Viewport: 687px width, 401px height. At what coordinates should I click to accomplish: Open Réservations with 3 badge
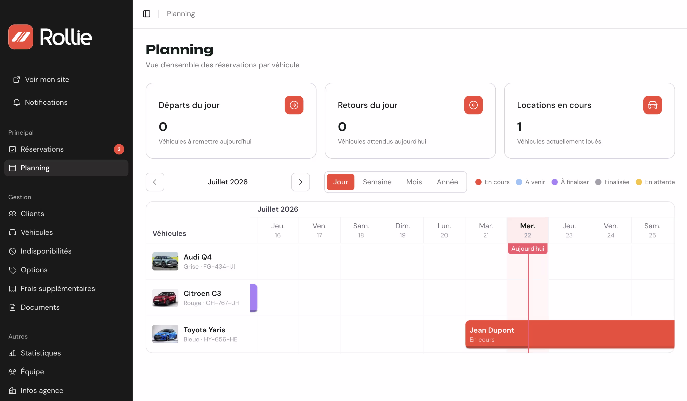pyautogui.click(x=66, y=149)
